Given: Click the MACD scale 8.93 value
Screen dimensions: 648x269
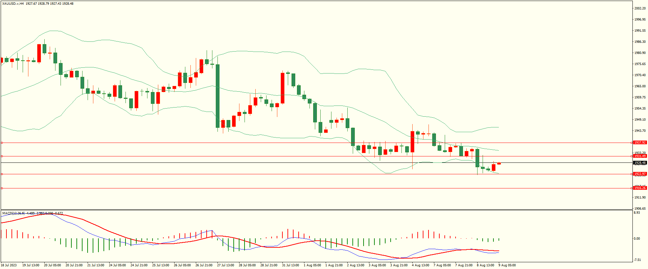Looking at the screenshot, I should (x=637, y=213).
